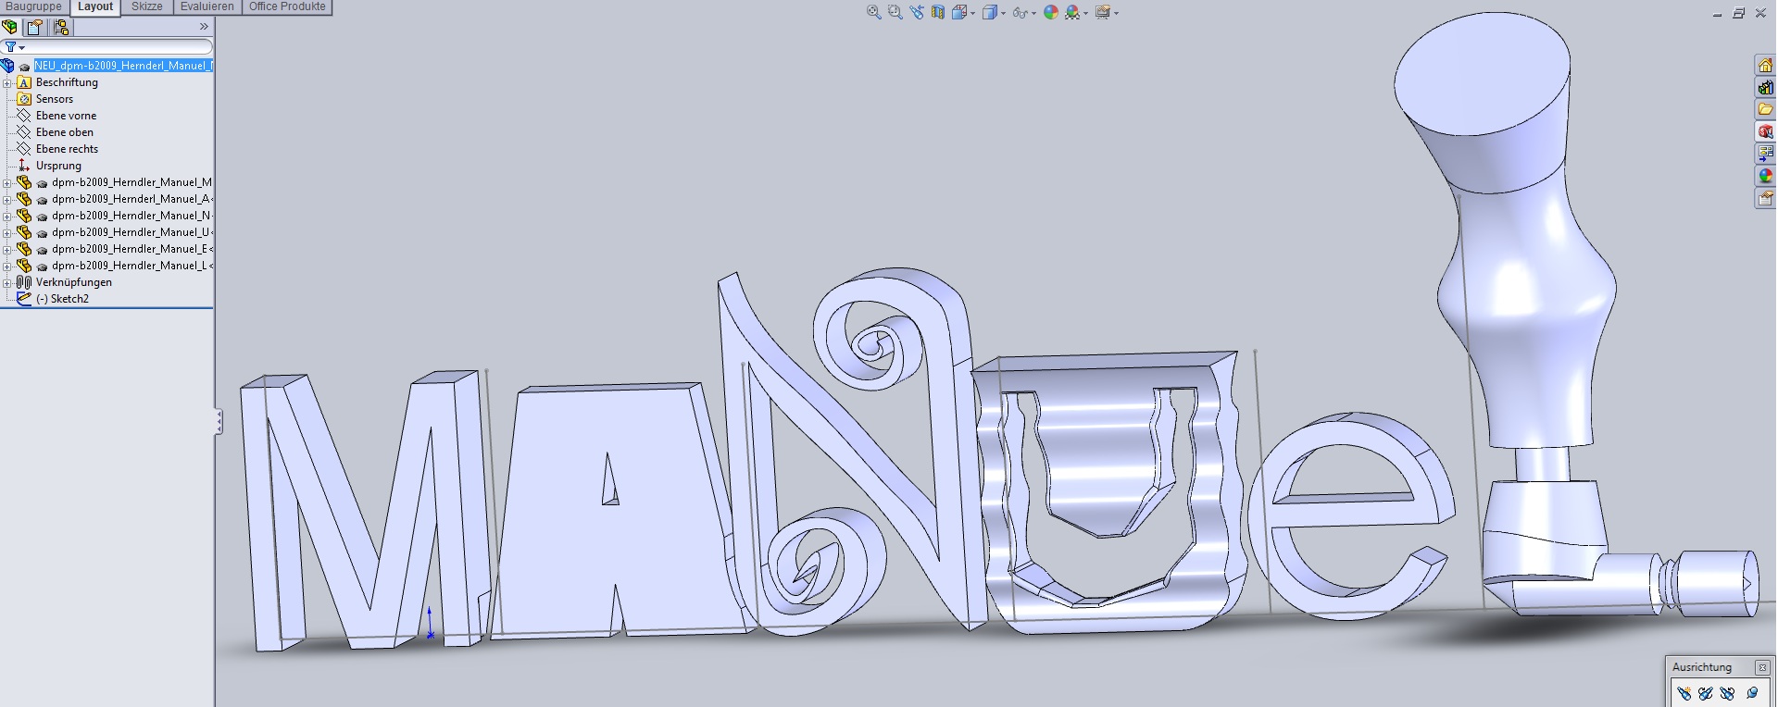Activate the Section View tool

coord(938,12)
